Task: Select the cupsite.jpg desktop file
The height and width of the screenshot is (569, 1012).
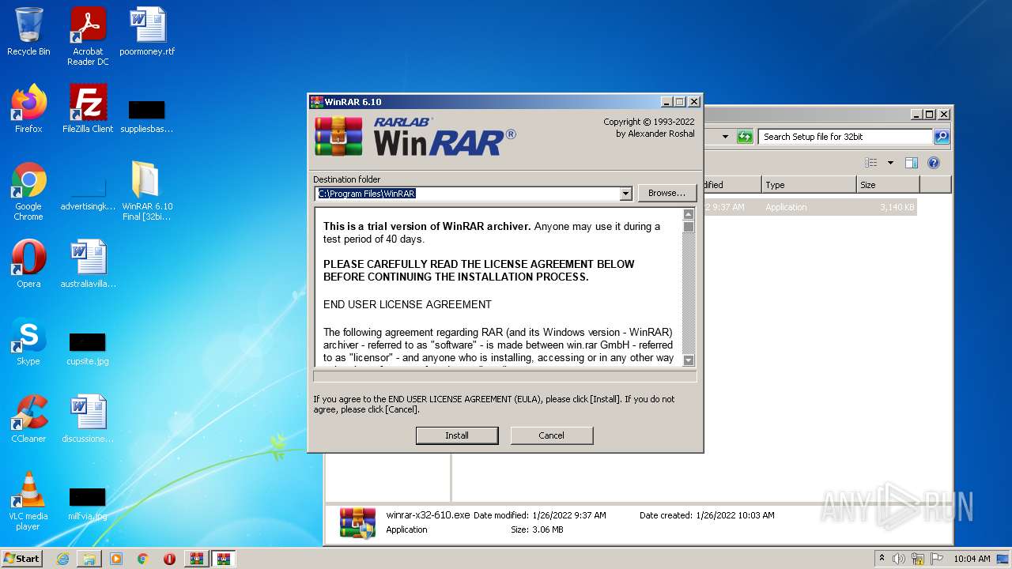Action: (88, 349)
